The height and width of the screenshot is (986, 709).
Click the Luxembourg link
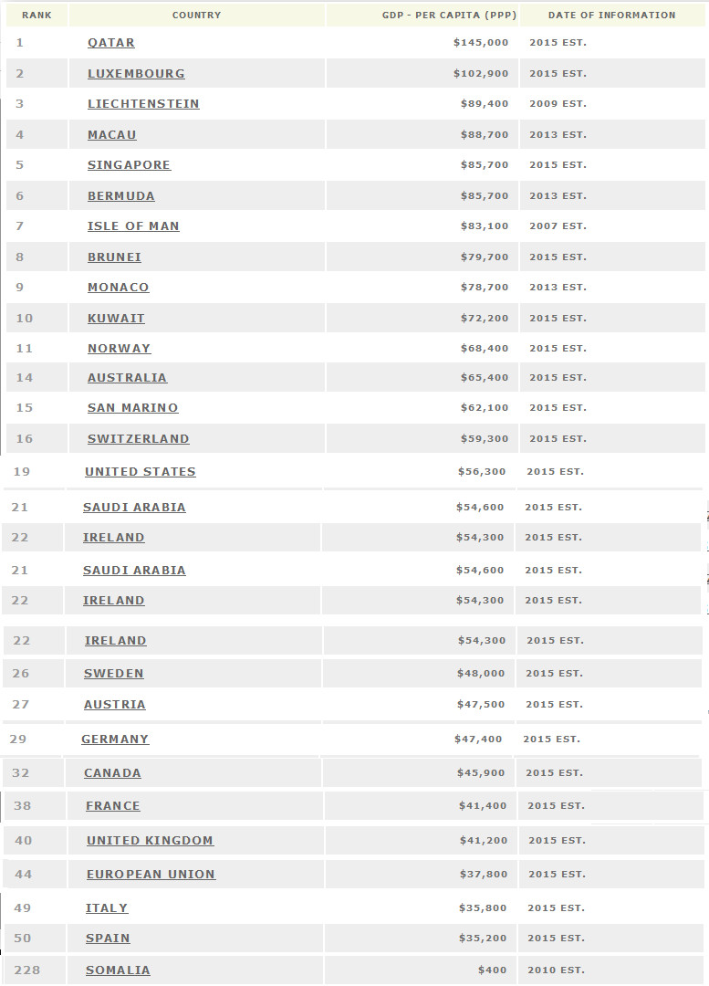pos(136,74)
